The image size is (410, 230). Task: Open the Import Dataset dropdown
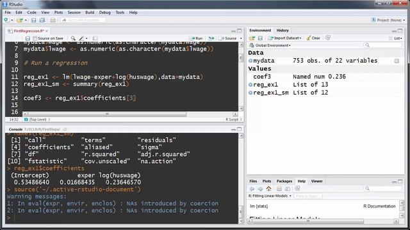click(284, 38)
